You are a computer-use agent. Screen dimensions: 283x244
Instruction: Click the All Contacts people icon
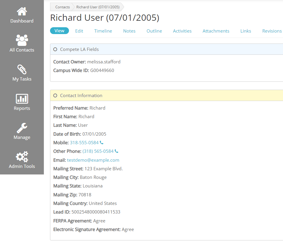[x=22, y=40]
